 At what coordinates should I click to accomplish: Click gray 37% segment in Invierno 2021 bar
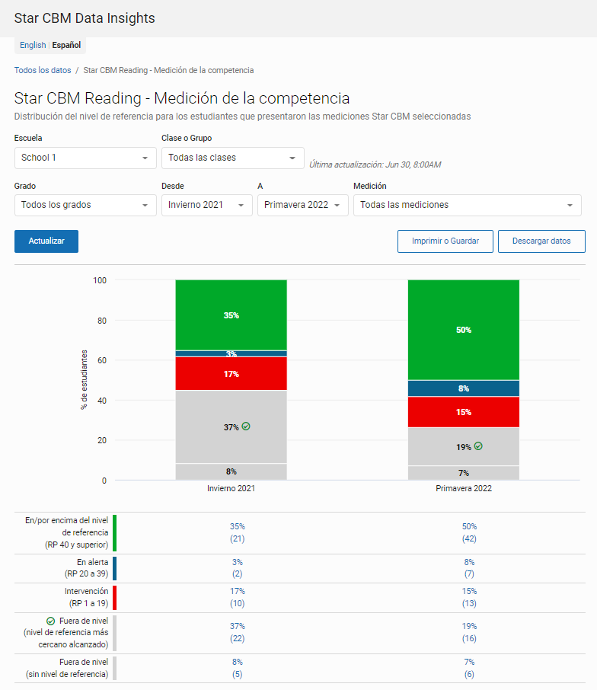231,426
